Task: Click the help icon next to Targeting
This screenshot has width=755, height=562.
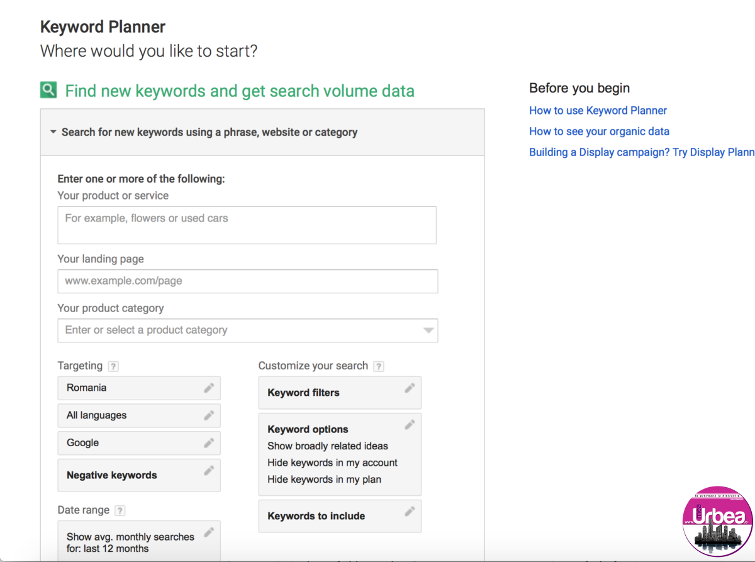Action: pos(113,366)
